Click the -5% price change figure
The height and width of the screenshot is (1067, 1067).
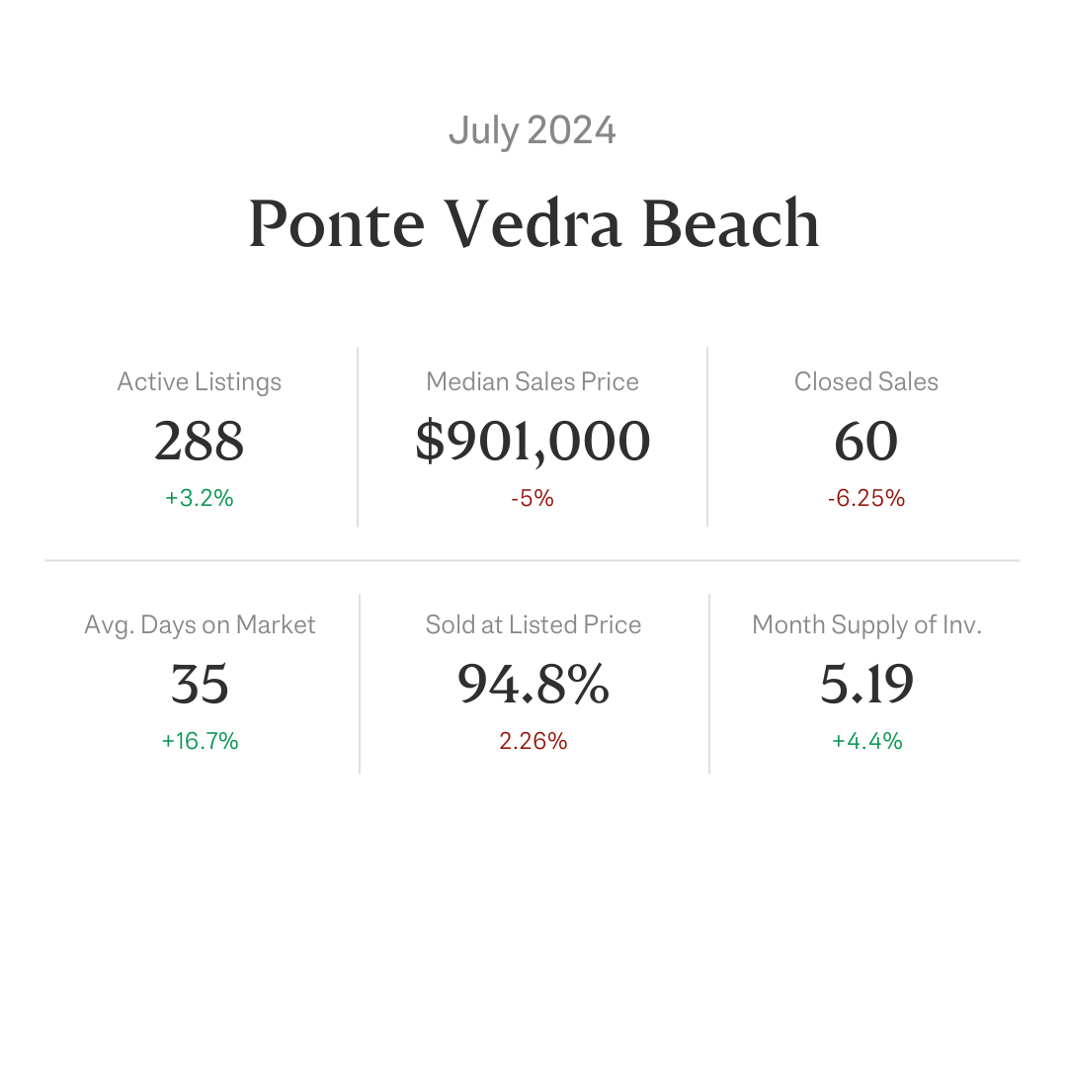(x=533, y=498)
